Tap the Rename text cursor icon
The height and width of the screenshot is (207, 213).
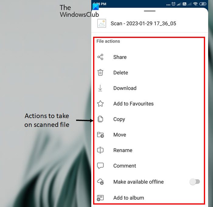100,150
